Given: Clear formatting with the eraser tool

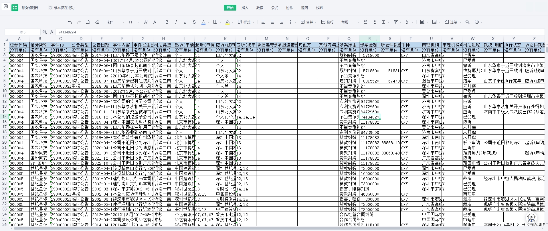Looking at the screenshot, I should click(97, 22).
